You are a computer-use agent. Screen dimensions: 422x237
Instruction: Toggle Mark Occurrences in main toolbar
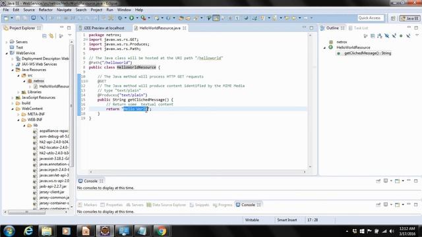(x=216, y=18)
